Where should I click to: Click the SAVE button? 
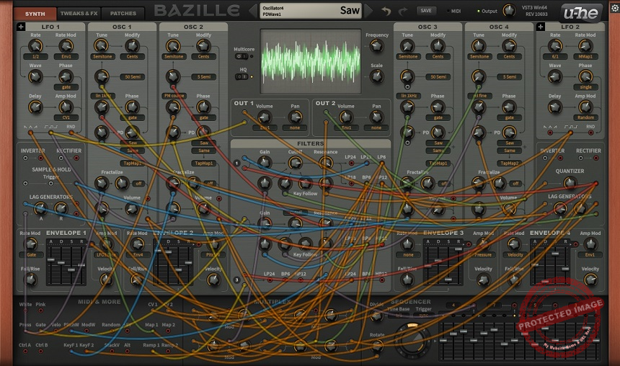pos(426,11)
